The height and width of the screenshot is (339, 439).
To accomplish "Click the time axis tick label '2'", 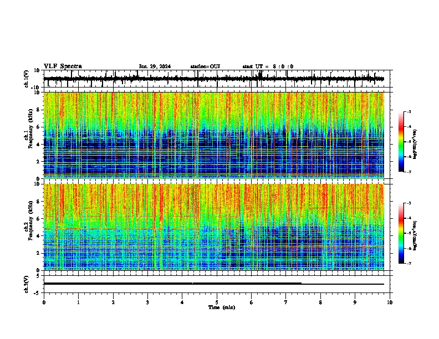I will 113,302.
